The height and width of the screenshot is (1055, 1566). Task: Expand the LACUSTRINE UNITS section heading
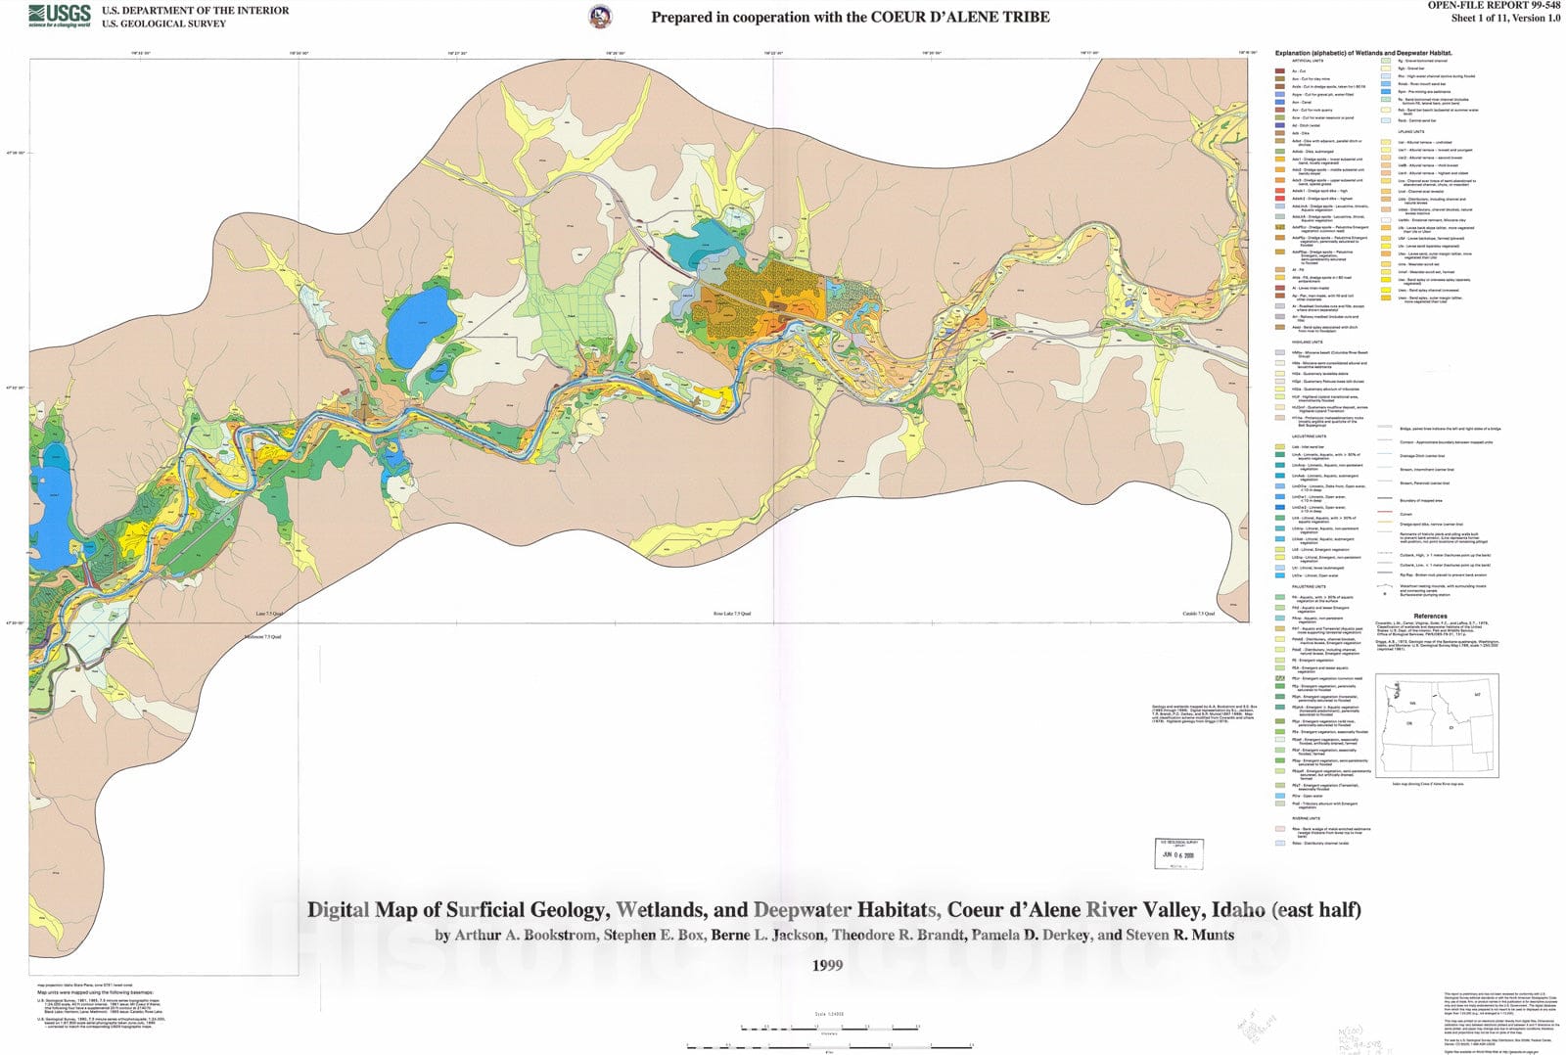click(x=1309, y=436)
